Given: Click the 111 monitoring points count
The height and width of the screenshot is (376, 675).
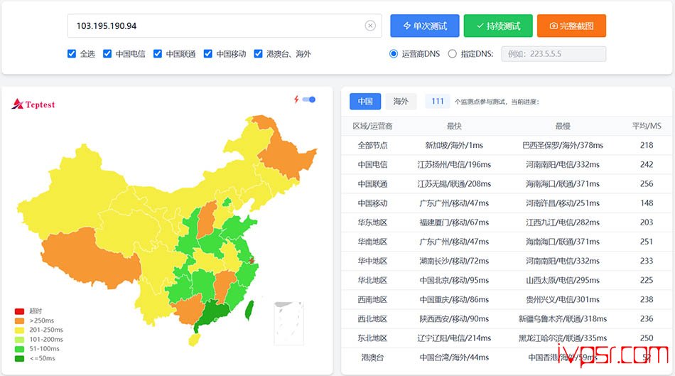Looking at the screenshot, I should coord(438,101).
